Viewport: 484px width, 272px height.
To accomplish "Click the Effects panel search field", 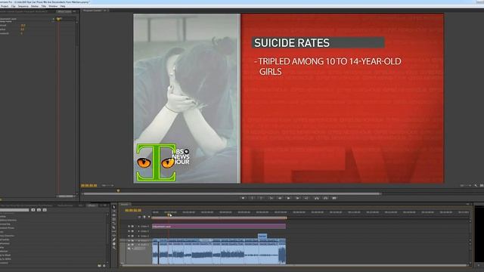I will click(x=14, y=210).
